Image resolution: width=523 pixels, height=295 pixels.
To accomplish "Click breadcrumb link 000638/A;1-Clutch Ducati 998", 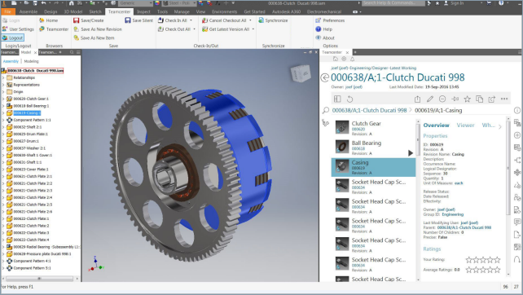I will click(370, 110).
